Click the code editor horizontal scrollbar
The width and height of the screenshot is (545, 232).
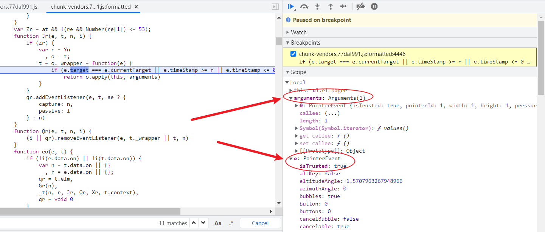[90, 211]
